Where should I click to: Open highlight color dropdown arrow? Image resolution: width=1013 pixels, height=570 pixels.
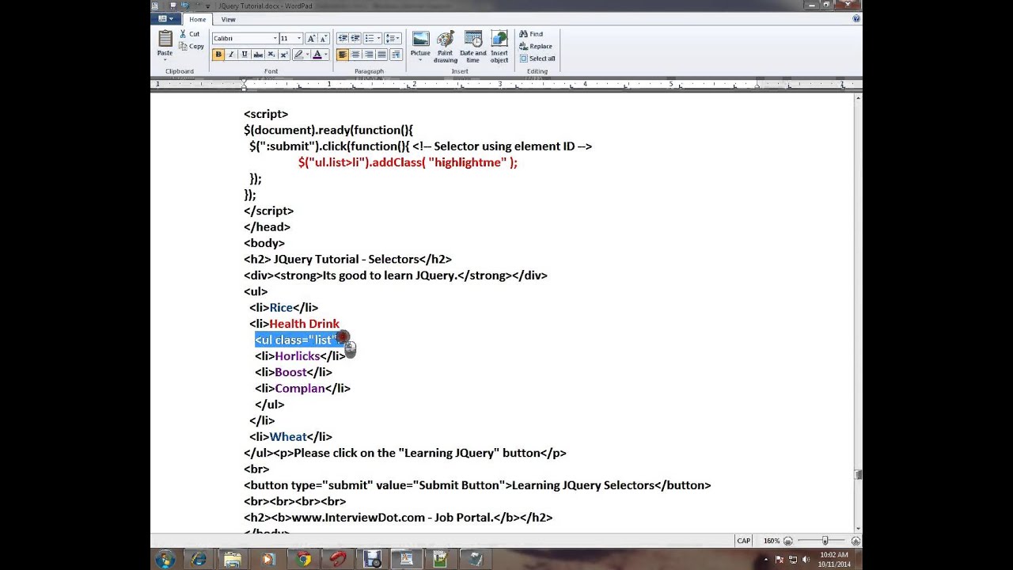pyautogui.click(x=307, y=55)
